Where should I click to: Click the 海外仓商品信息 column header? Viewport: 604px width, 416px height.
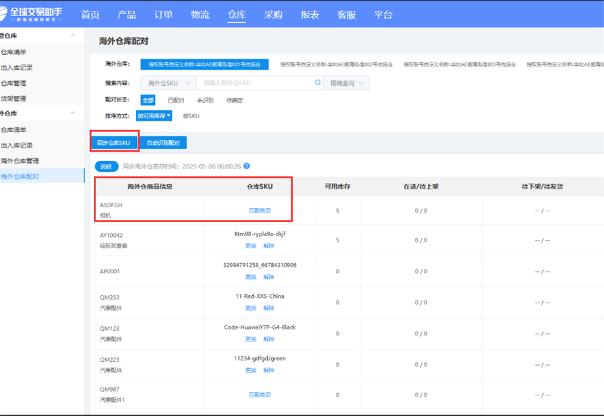coord(150,187)
